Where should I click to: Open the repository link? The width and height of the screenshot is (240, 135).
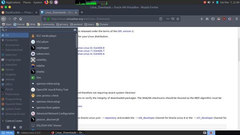click(x=111, y=118)
